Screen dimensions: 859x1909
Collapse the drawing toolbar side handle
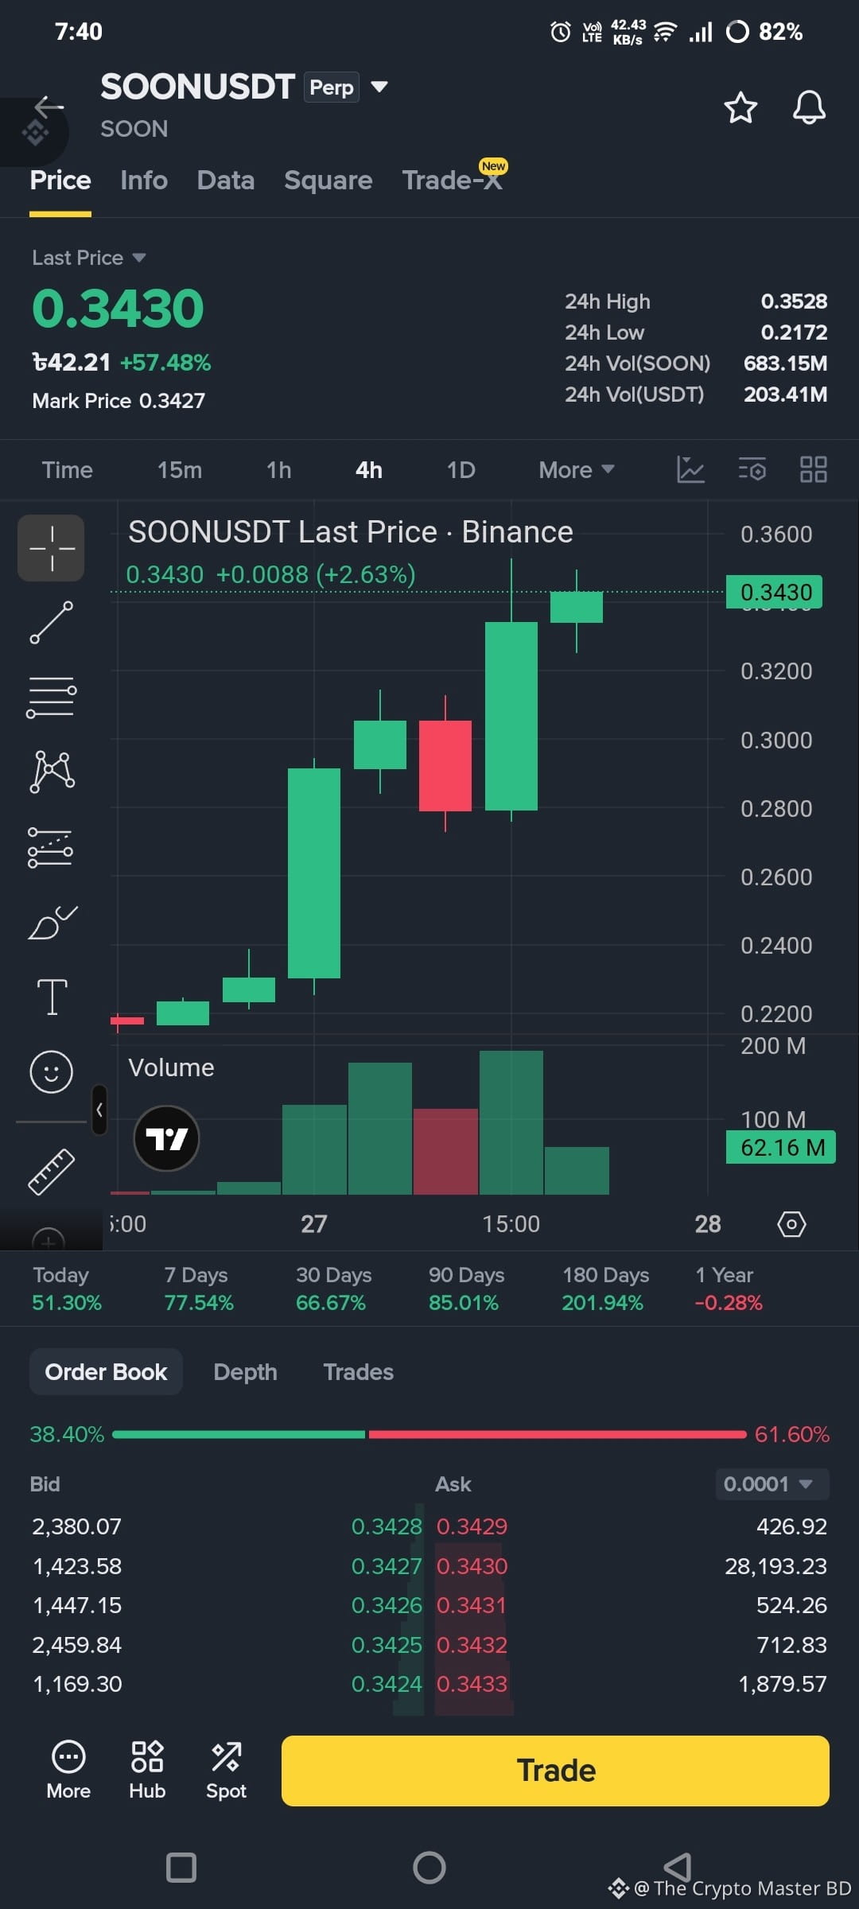tap(99, 1110)
